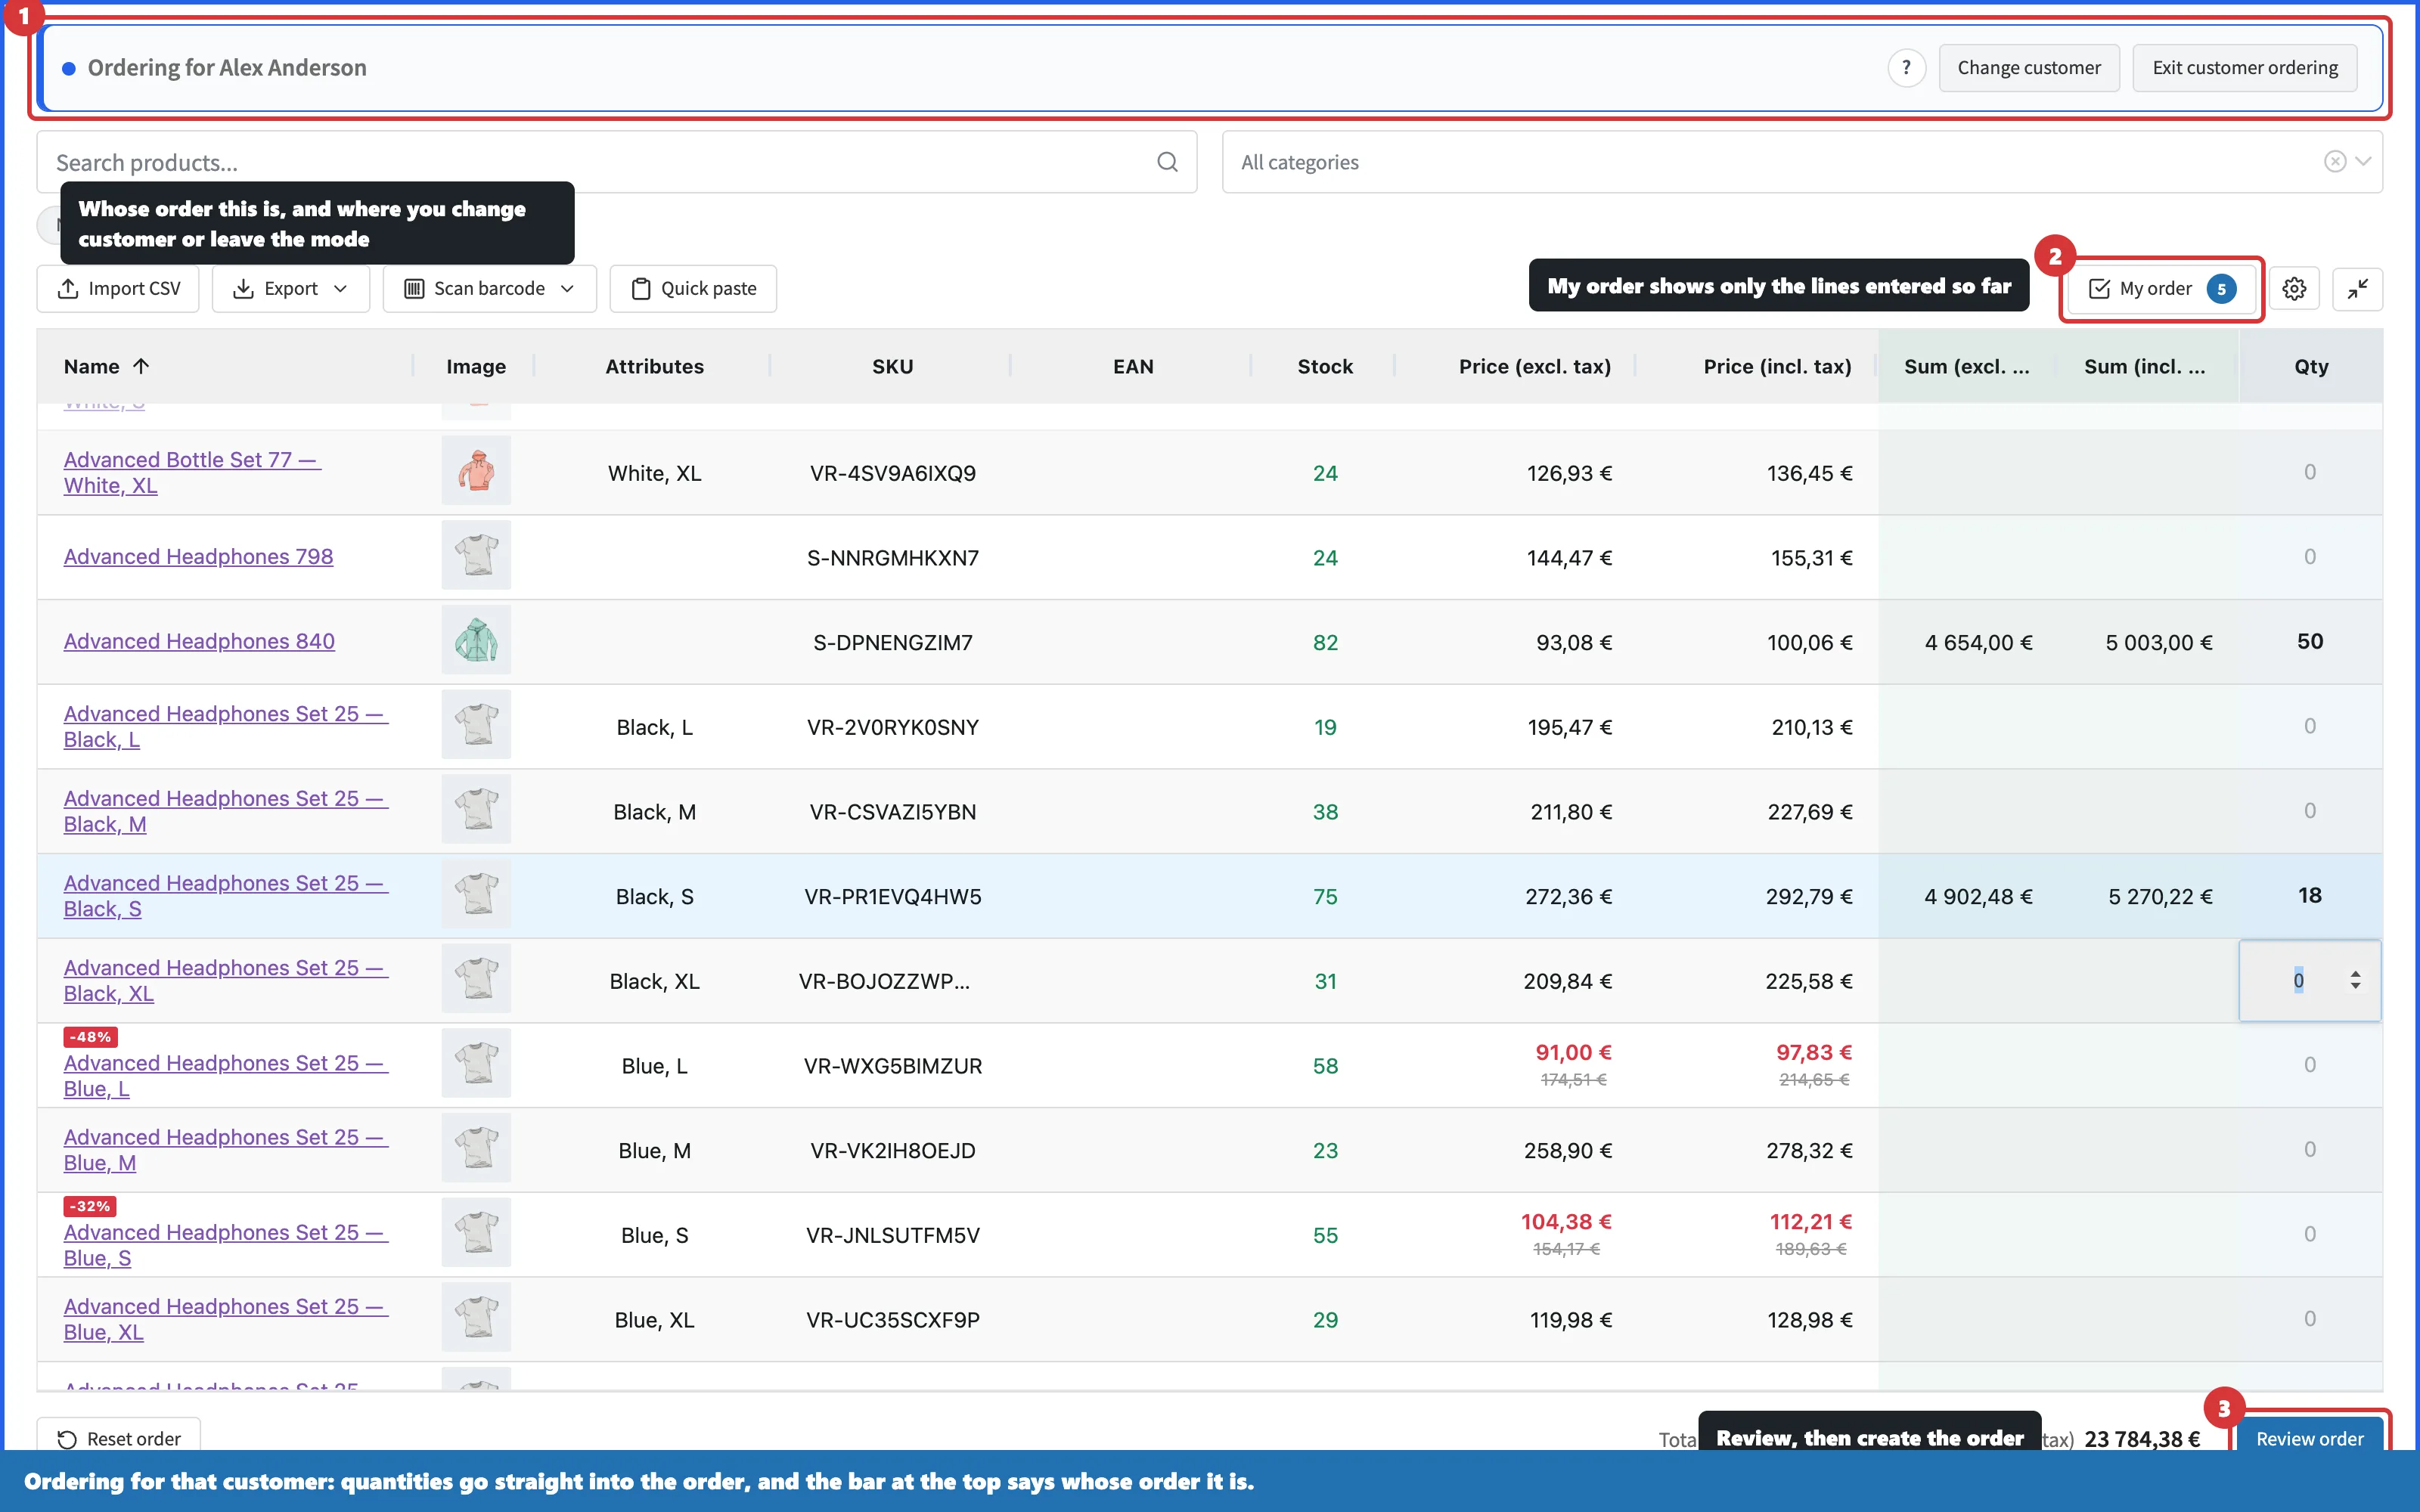Screen dimensions: 2420x1512
Task: Focus the Search products field
Action: click(x=616, y=162)
